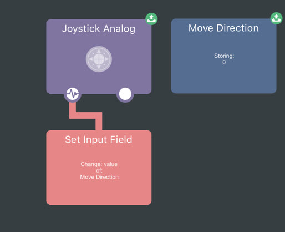Click empty area at bottom of pink node

(99, 193)
